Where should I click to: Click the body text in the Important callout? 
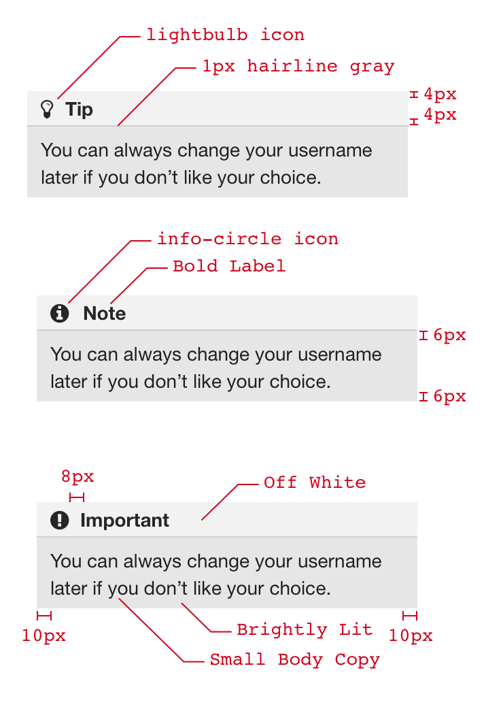pyautogui.click(x=215, y=575)
